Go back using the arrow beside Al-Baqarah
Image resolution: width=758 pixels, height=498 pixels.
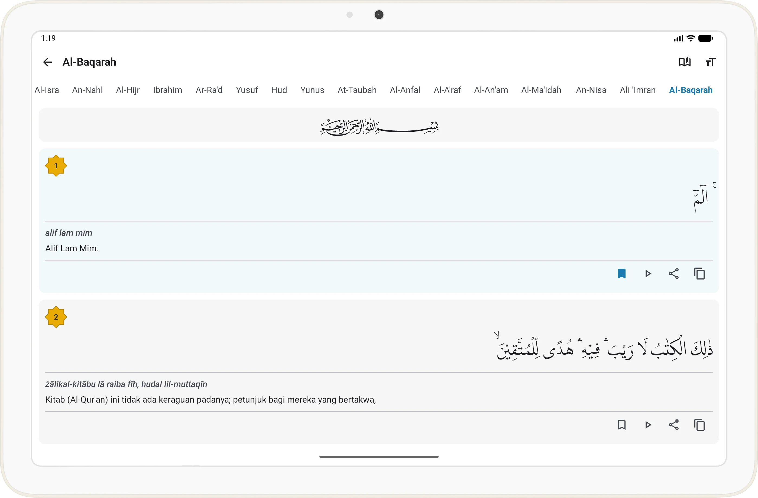pos(47,62)
